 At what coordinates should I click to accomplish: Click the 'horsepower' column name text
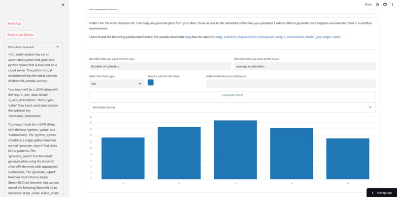pos(266,37)
